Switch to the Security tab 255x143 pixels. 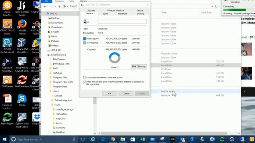pos(91,10)
